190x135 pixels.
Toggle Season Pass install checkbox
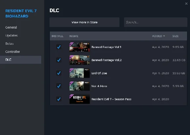tap(59, 99)
